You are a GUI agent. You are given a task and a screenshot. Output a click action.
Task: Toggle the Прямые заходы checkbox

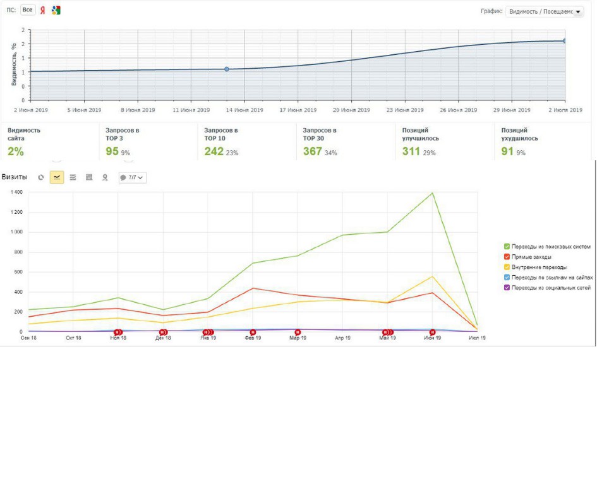[x=507, y=257]
